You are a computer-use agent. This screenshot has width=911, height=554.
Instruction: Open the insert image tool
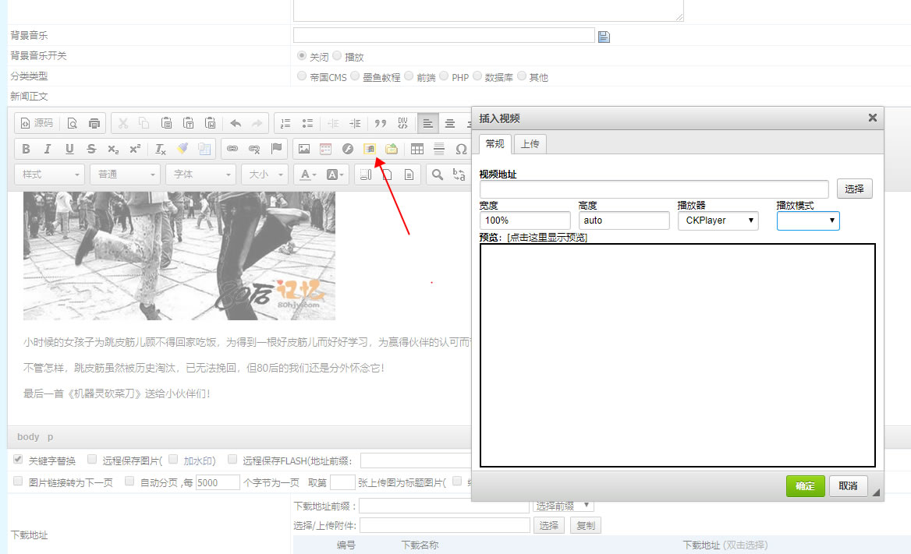[303, 148]
